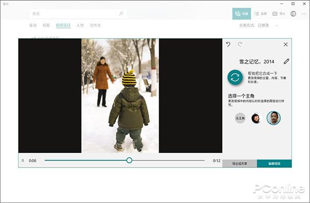Click the video preview showing the child in snow

[x=120, y=96]
